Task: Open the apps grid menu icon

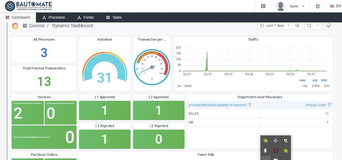Action: 263,6
